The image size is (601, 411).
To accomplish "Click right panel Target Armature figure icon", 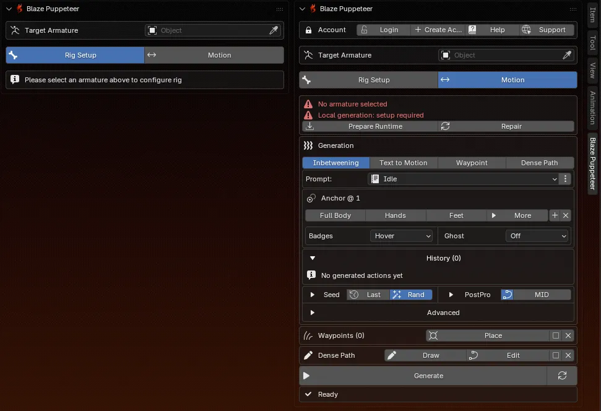I will pyautogui.click(x=308, y=55).
